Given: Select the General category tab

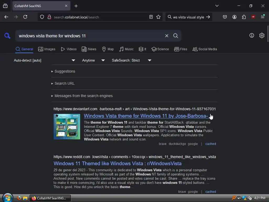Looking at the screenshot, I should pos(24,49).
